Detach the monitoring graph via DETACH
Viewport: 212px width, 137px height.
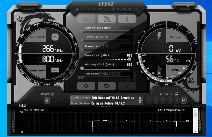pos(106,106)
